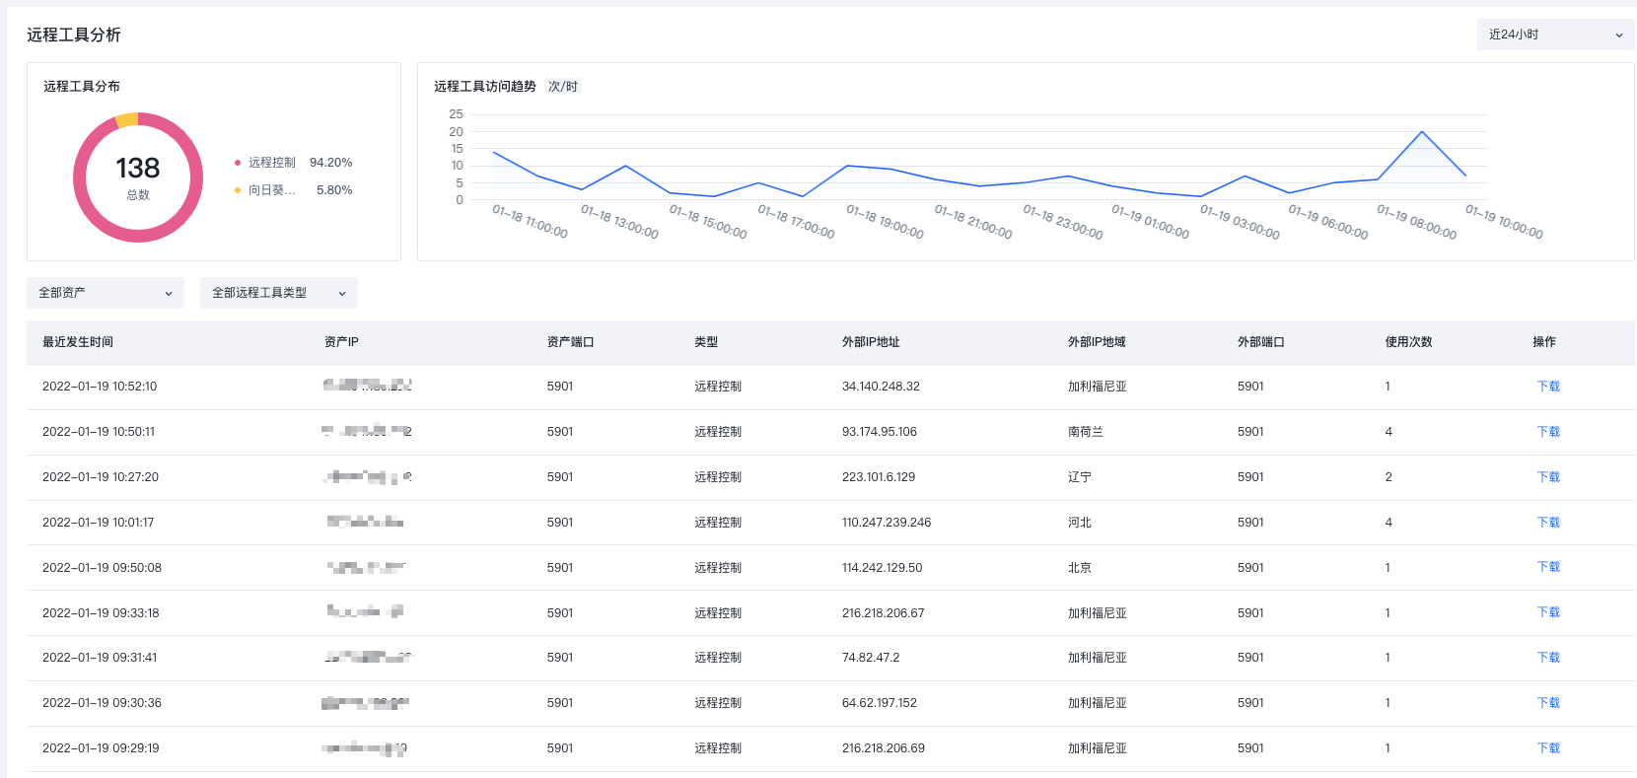Viewport: 1637px width, 778px height.
Task: Select the 类型 column header
Action: (x=706, y=342)
